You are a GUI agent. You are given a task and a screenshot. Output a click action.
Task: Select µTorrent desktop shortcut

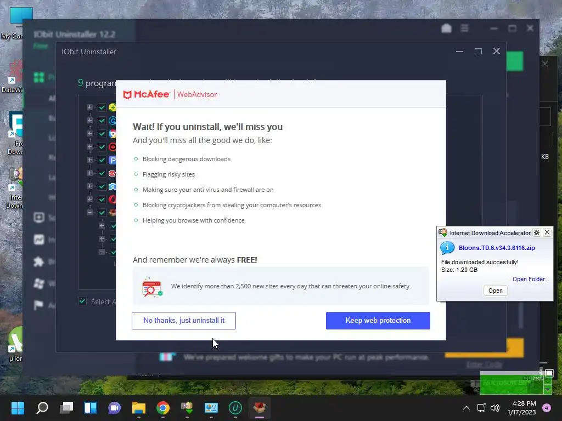(14, 344)
